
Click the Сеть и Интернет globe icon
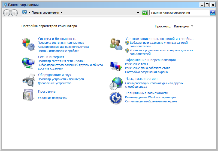[28, 63]
